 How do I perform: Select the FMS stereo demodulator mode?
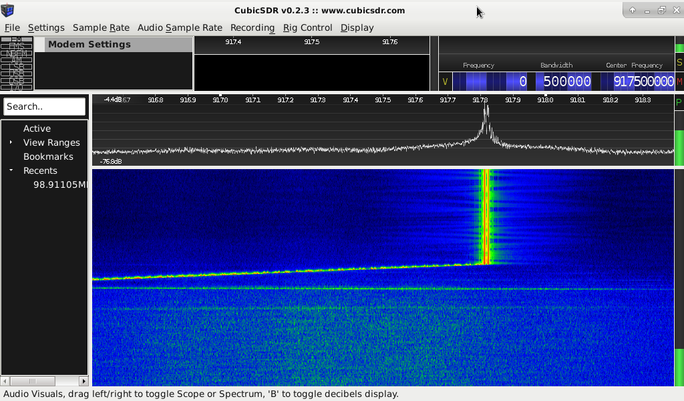(17, 46)
